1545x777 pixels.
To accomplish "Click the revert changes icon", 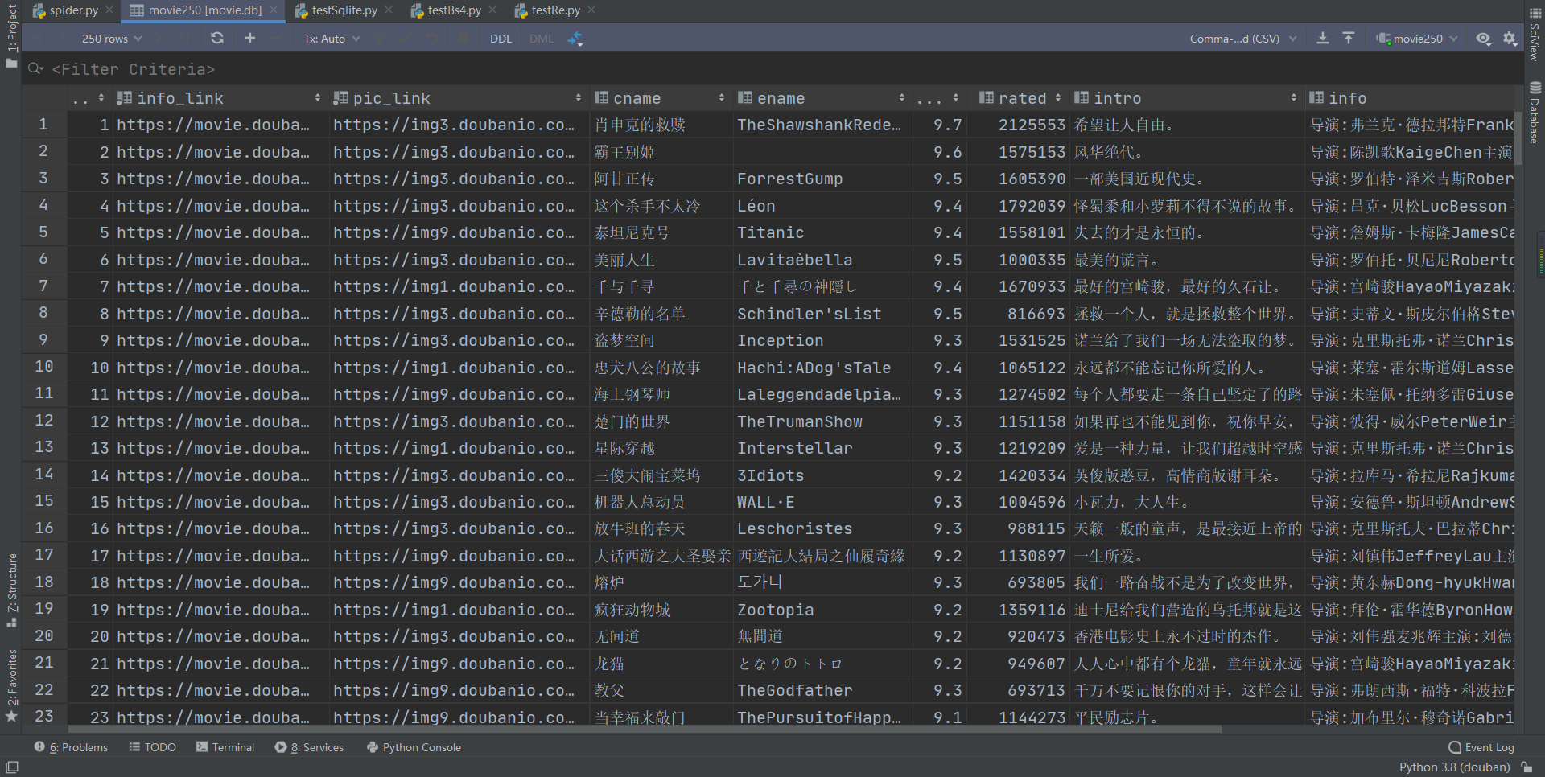I will [x=433, y=38].
